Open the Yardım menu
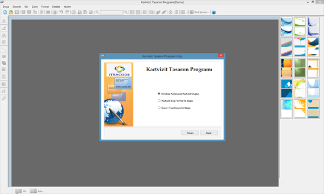 click(x=67, y=6)
